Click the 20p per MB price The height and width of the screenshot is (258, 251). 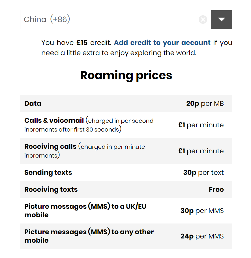click(205, 104)
